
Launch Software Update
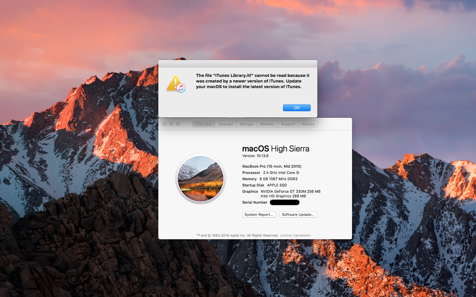click(298, 214)
